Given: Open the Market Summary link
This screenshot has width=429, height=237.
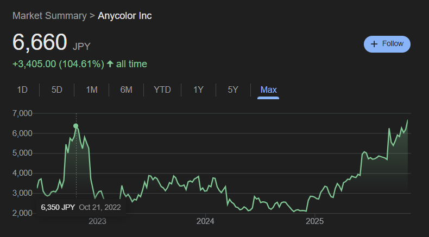Looking at the screenshot, I should click(49, 16).
